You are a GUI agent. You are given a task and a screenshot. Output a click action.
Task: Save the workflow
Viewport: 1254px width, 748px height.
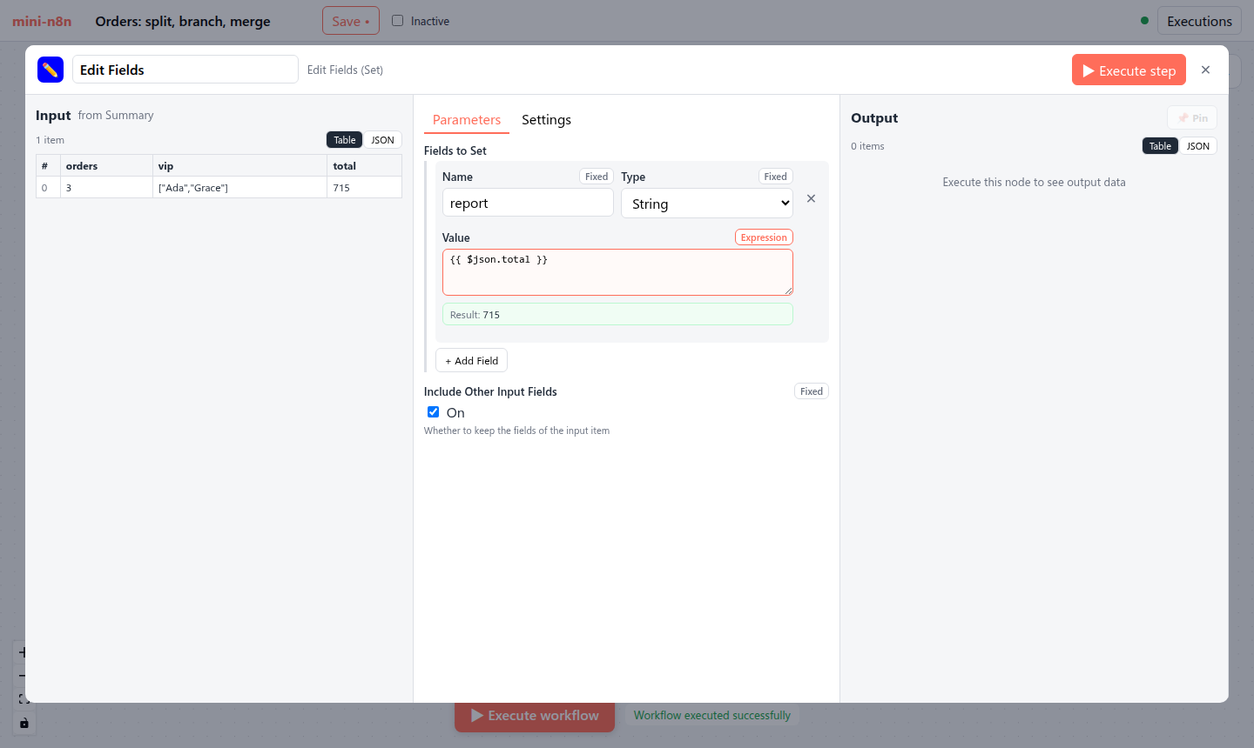point(351,21)
